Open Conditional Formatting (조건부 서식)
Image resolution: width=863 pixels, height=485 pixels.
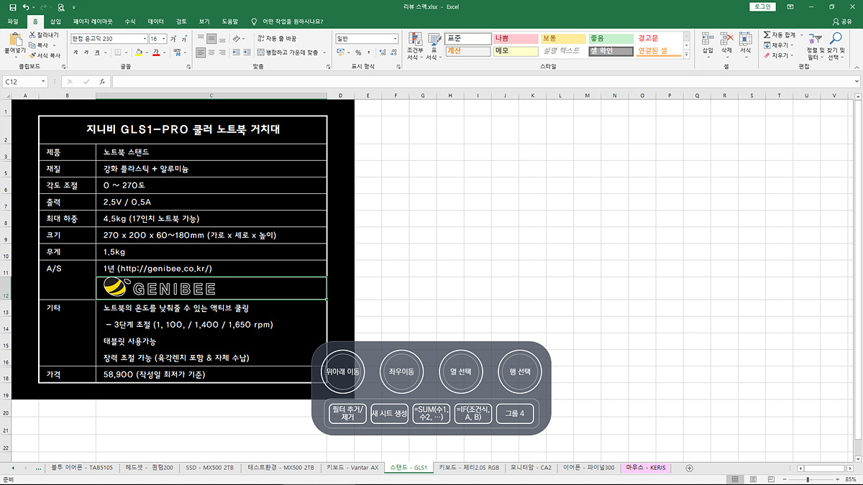(415, 46)
